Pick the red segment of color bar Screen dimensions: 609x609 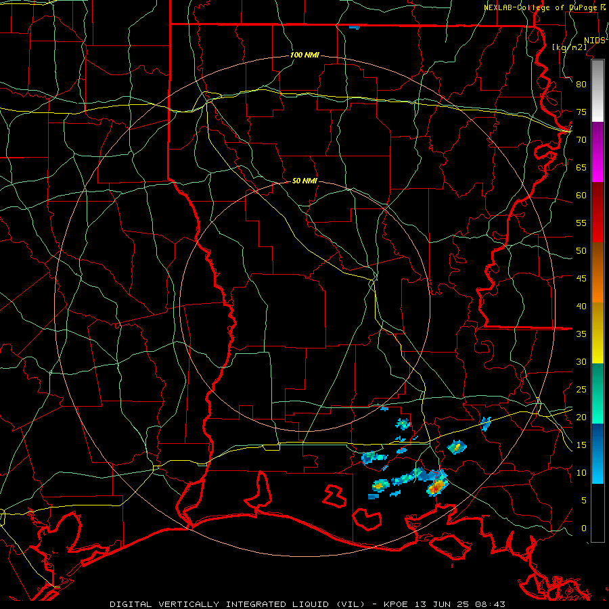point(597,212)
